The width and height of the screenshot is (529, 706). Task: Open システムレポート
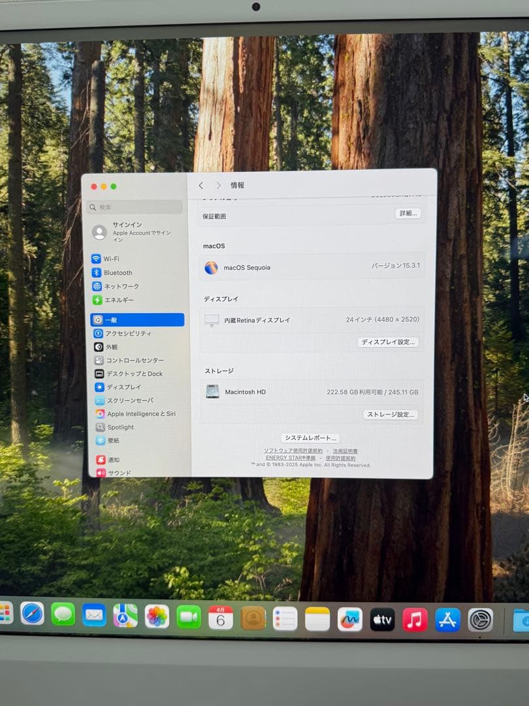point(310,437)
